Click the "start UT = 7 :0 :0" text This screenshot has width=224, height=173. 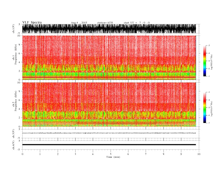(137, 23)
